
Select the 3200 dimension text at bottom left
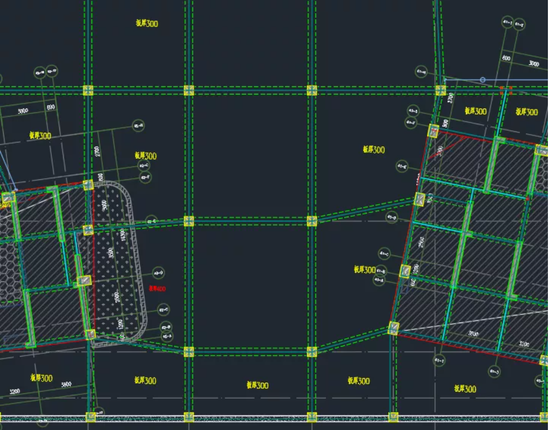point(14,391)
